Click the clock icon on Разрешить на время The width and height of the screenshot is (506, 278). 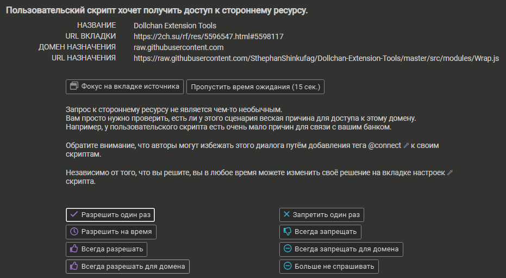click(74, 232)
